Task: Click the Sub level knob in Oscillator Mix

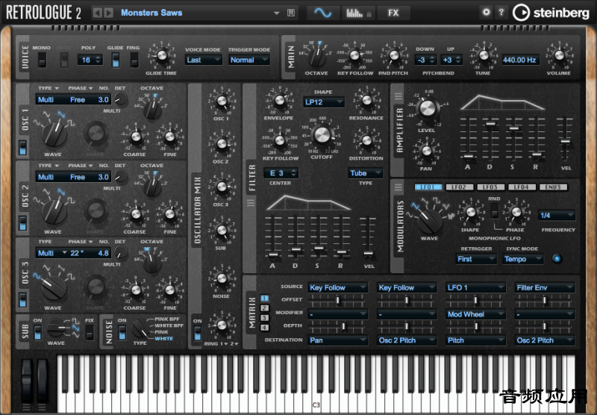Action: pos(222,231)
